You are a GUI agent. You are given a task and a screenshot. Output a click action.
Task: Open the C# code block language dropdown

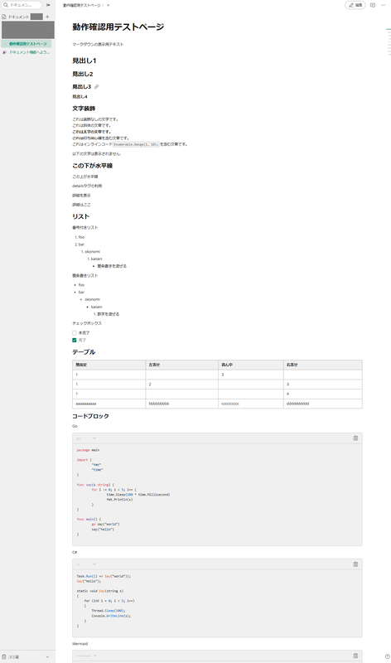click(86, 564)
